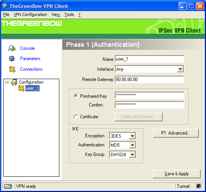Open the IKE Encryption dropdown
This screenshot has width=206, height=192.
click(x=132, y=136)
